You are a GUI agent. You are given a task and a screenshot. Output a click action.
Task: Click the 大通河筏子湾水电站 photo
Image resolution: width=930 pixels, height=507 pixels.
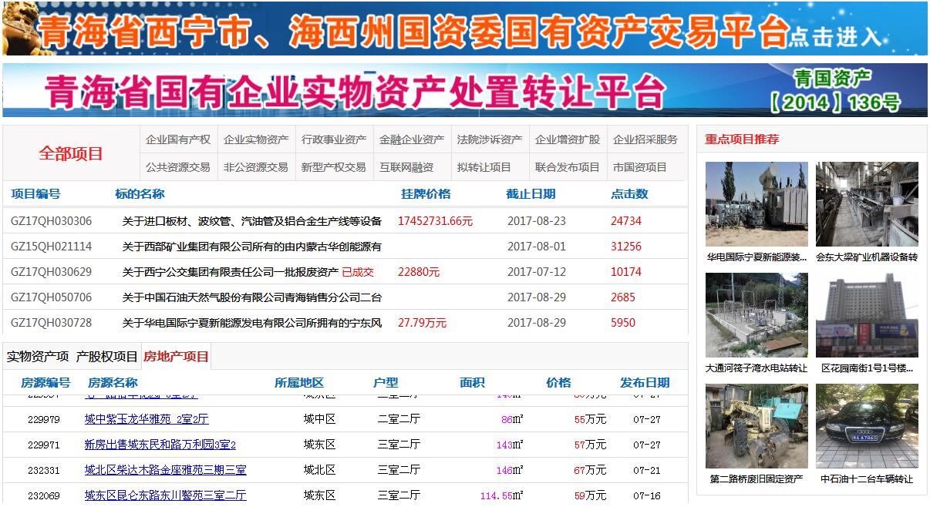[x=756, y=314]
